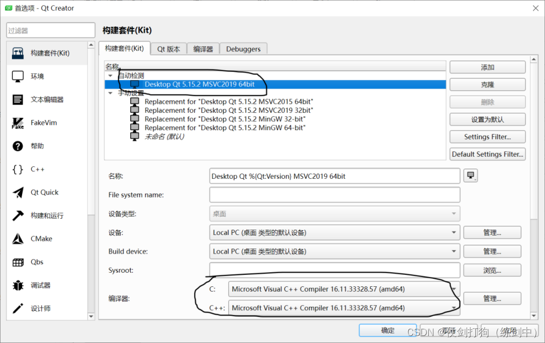The width and height of the screenshot is (545, 343).
Task: Click icon of Desktop Qt 5.15.2 MSVC2019 64bit kit
Action: [x=135, y=84]
